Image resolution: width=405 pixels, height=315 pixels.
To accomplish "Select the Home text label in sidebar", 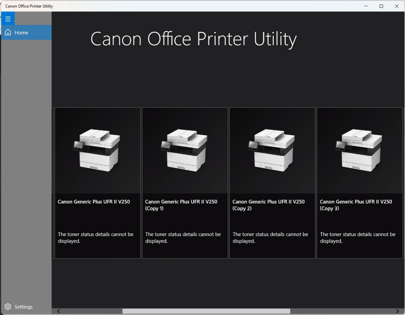I will point(22,33).
